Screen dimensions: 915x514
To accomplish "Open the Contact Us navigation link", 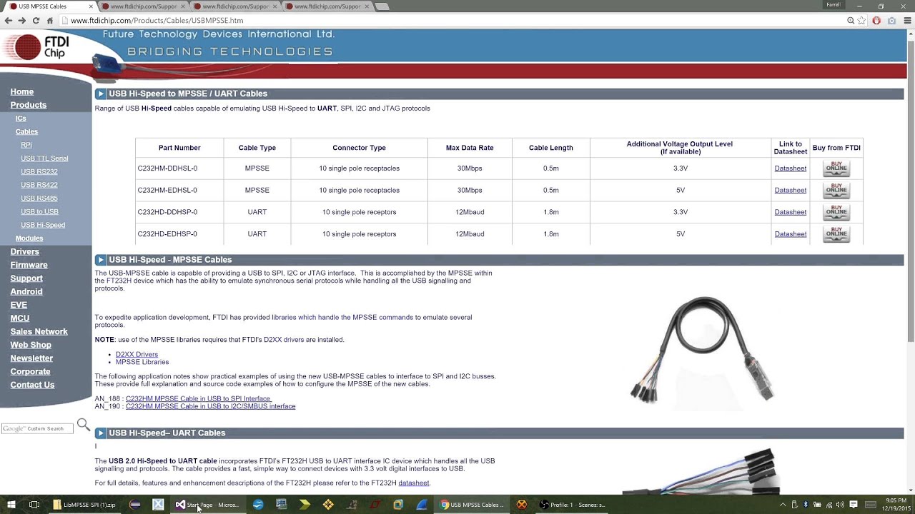I will 32,385.
